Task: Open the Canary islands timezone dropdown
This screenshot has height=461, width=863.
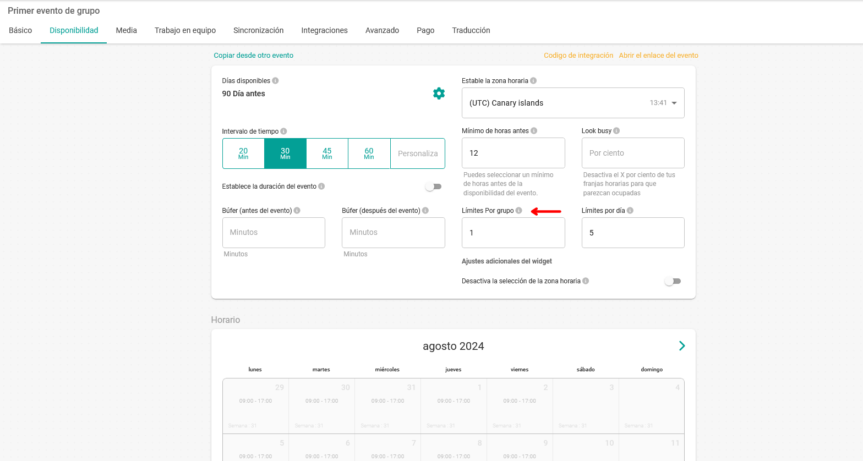Action: (x=573, y=103)
